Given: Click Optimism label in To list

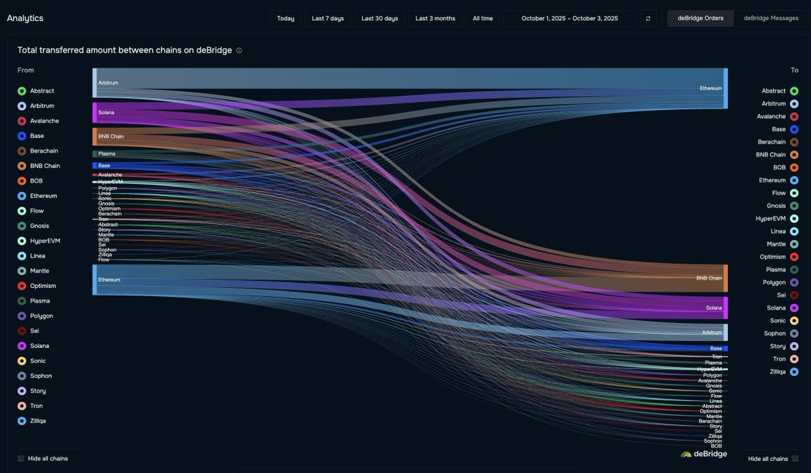Looking at the screenshot, I should [772, 257].
